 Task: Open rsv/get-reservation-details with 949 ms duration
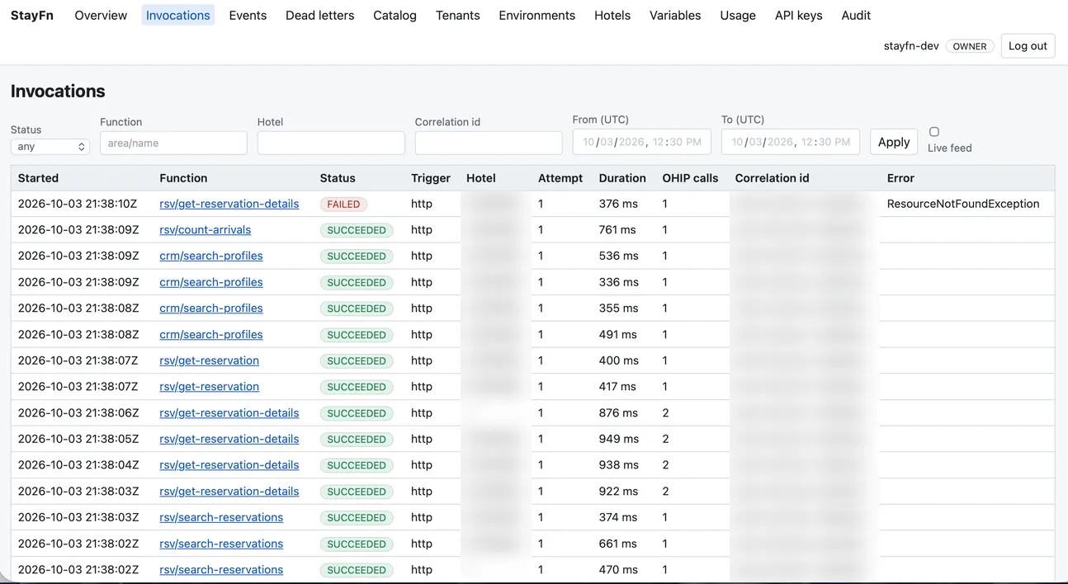click(x=229, y=439)
